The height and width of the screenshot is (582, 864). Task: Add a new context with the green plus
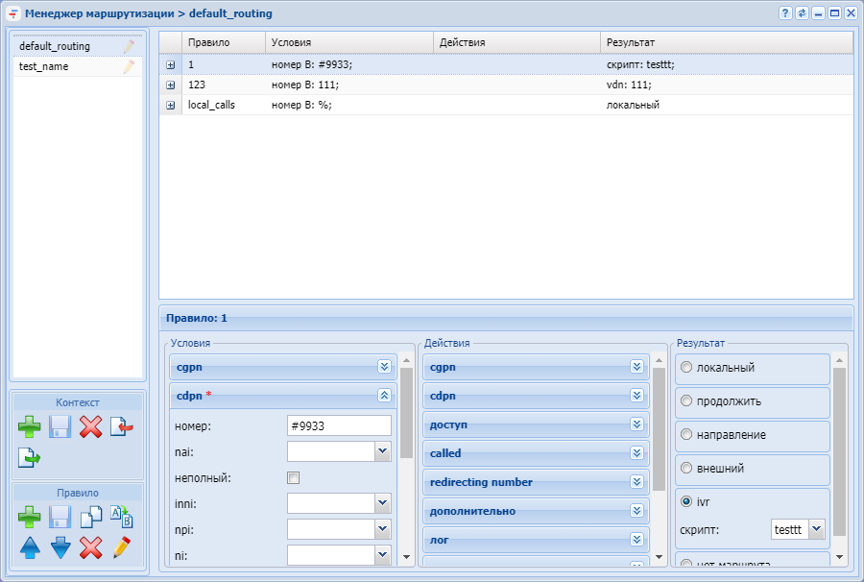31,427
